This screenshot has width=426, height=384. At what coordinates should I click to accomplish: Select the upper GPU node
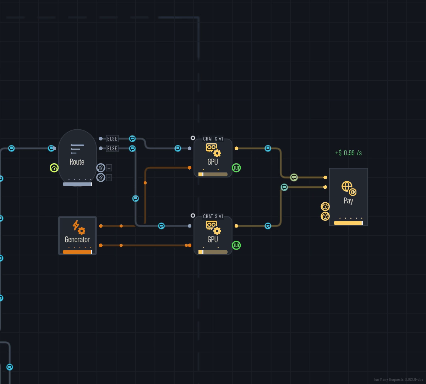click(213, 158)
